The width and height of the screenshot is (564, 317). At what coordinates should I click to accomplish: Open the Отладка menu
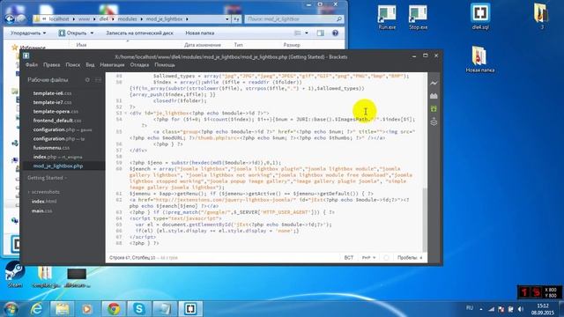(x=139, y=65)
